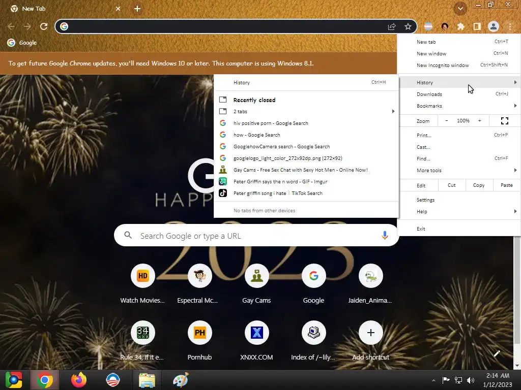Viewport: 521px width, 390px height.
Task: Open the Watch Movies shortcut
Action: coord(142,284)
